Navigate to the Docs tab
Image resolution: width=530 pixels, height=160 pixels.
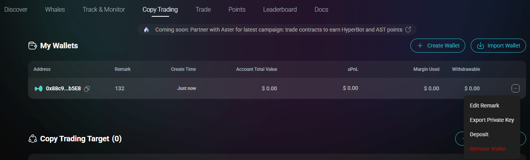tap(322, 9)
